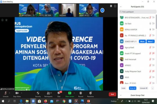The image size is (157, 104).
Task: Click the encryption shield check icon
Action: click(6, 20)
